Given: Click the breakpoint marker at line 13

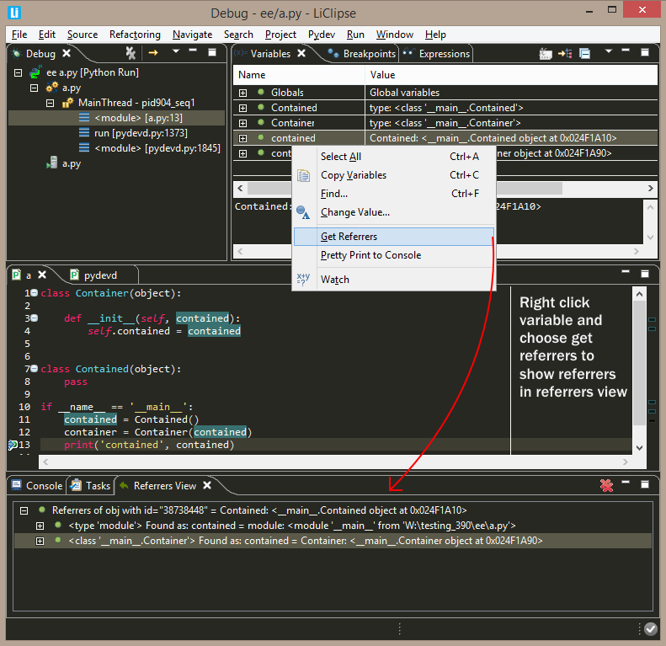Looking at the screenshot, I should point(13,445).
